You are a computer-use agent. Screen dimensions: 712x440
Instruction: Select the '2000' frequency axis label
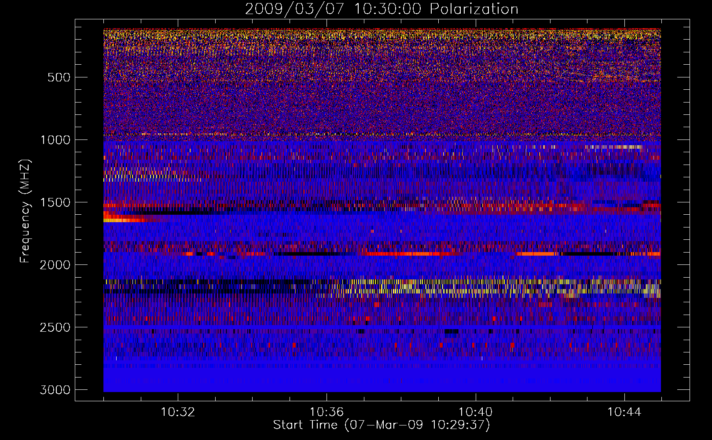click(x=55, y=265)
